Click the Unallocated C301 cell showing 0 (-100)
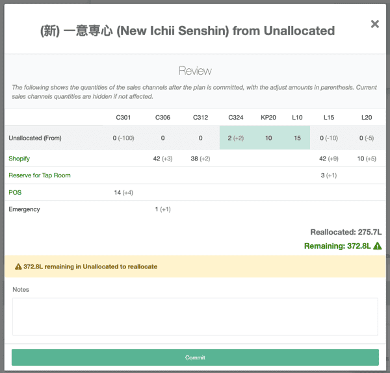 tap(123, 138)
